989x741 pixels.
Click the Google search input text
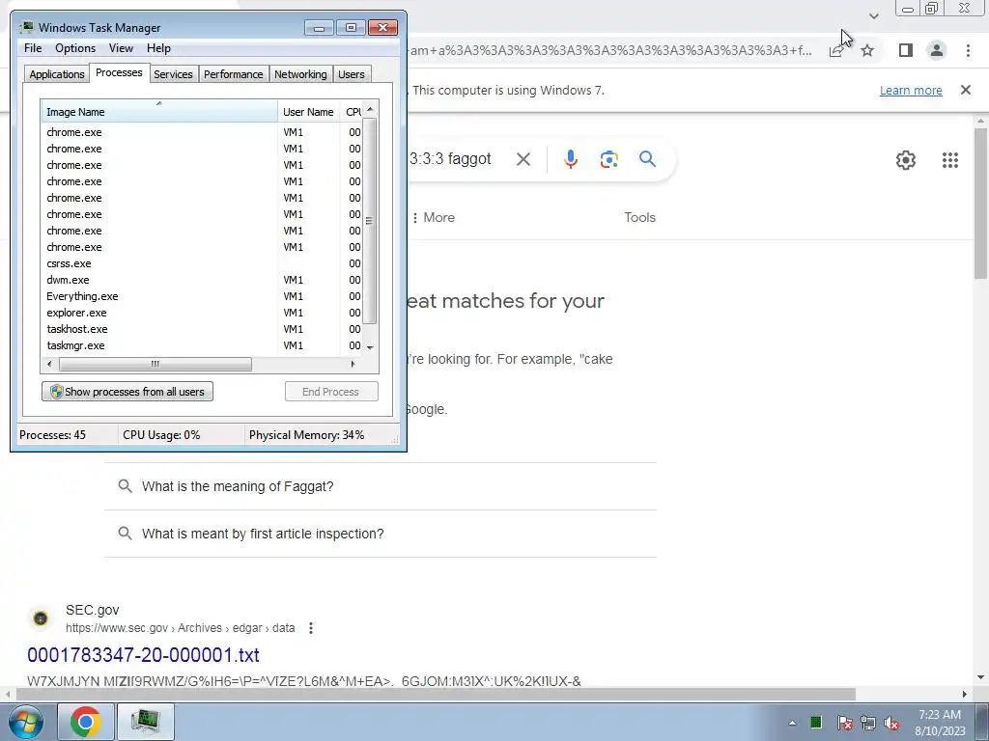tap(450, 159)
